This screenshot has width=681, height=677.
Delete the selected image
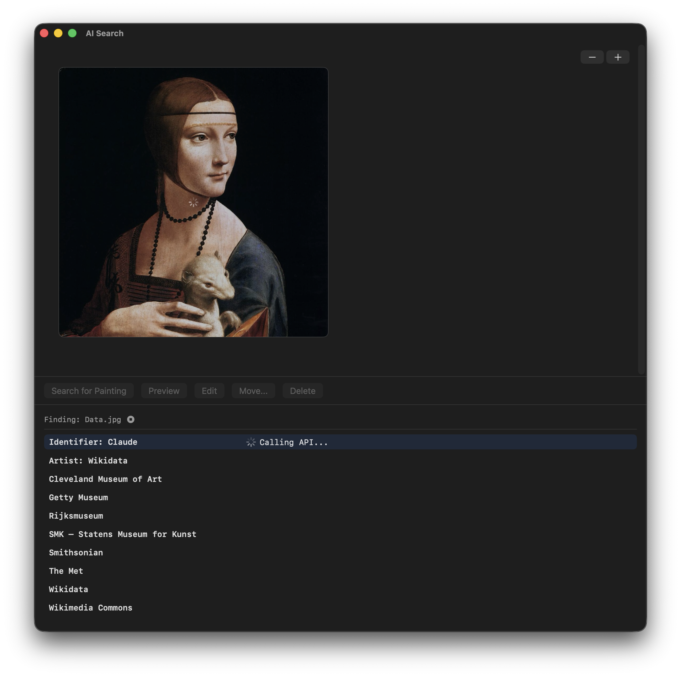point(303,391)
